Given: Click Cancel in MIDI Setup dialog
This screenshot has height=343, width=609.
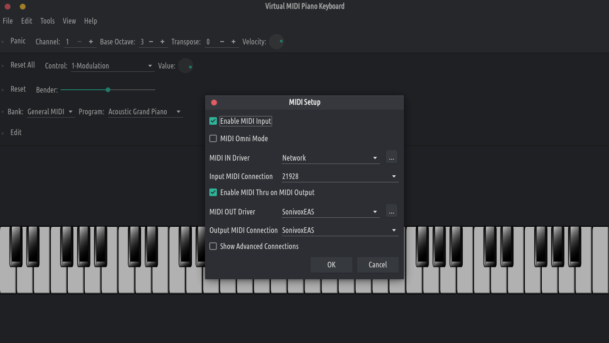Looking at the screenshot, I should (x=378, y=265).
